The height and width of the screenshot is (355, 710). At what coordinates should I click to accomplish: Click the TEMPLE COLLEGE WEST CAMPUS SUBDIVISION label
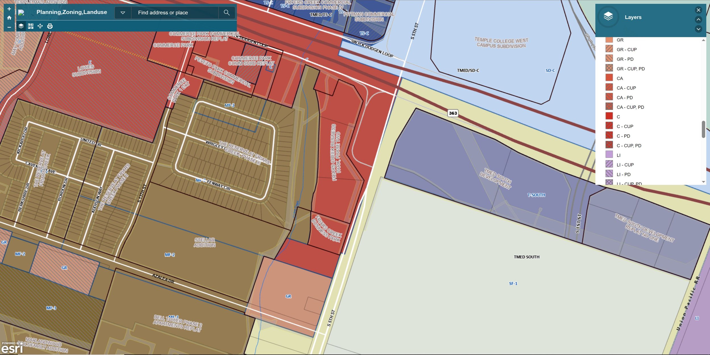(501, 43)
